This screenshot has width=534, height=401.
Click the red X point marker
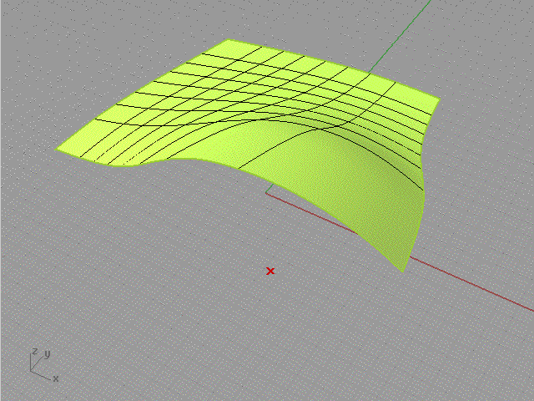270,271
